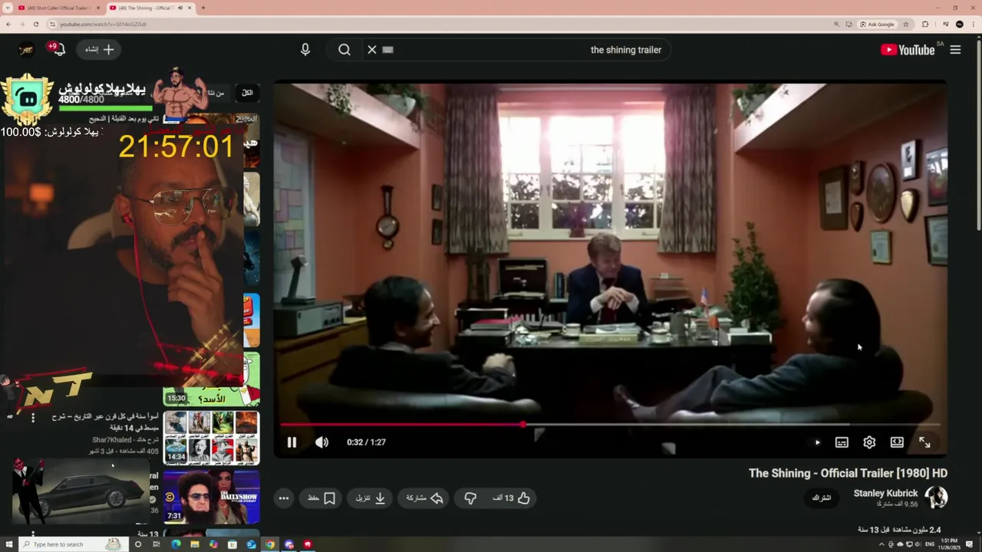This screenshot has width=982, height=552.
Task: Subscribe to the Stanley Kubrick channel
Action: pos(822,498)
